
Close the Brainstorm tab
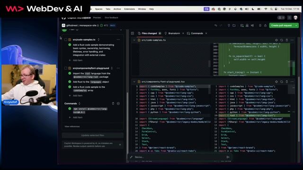click(x=183, y=34)
